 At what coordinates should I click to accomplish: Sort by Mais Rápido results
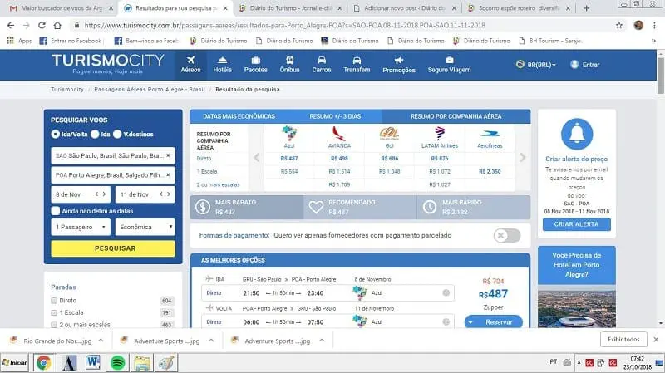474,208
